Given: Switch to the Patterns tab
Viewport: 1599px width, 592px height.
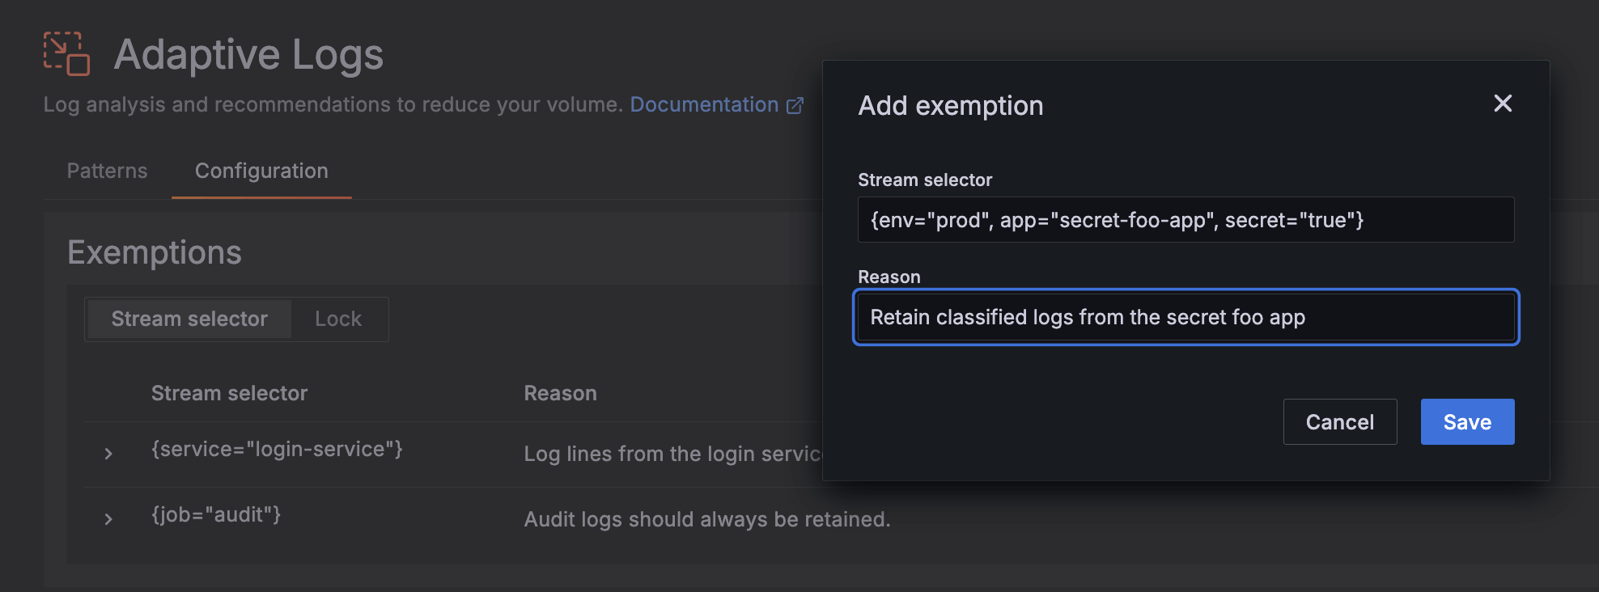Looking at the screenshot, I should tap(107, 171).
